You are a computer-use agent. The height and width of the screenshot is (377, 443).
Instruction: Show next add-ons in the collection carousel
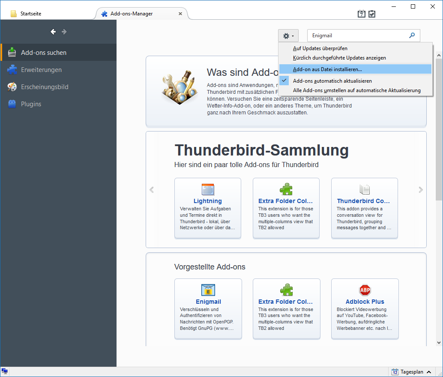pos(421,190)
